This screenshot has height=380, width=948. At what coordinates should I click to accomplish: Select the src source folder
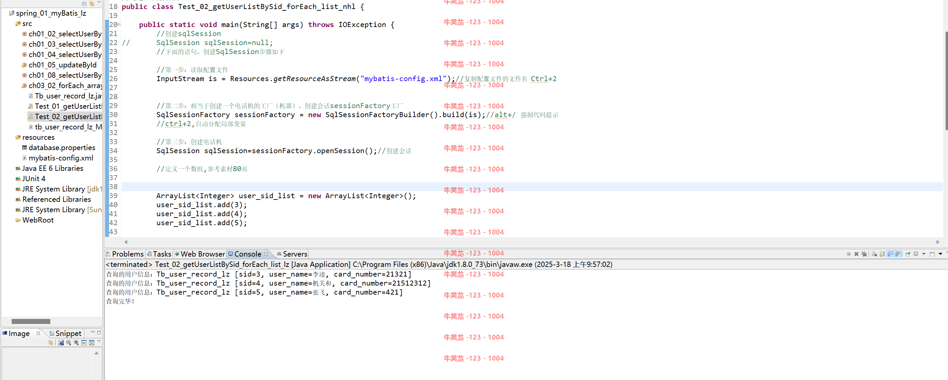24,23
